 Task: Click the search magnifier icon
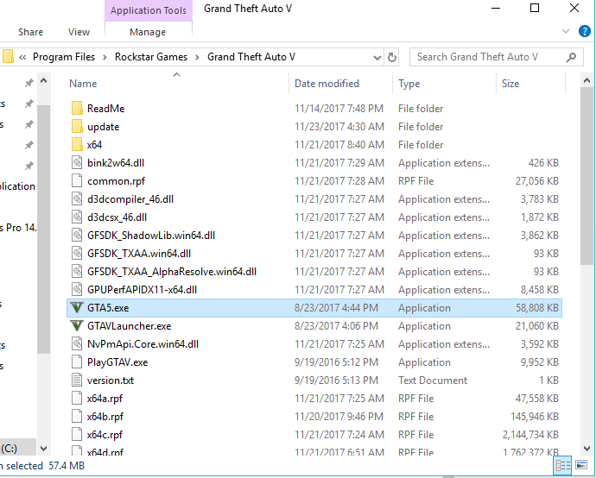click(x=571, y=57)
